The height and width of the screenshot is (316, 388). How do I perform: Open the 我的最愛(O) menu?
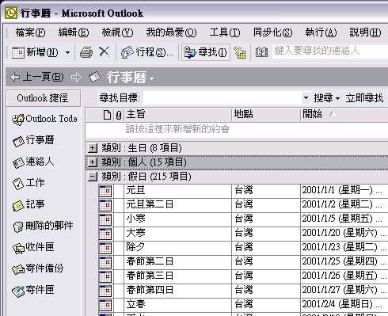pyautogui.click(x=172, y=32)
